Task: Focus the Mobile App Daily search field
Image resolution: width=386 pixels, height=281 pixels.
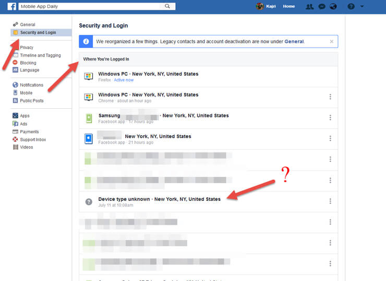Action: coord(97,6)
